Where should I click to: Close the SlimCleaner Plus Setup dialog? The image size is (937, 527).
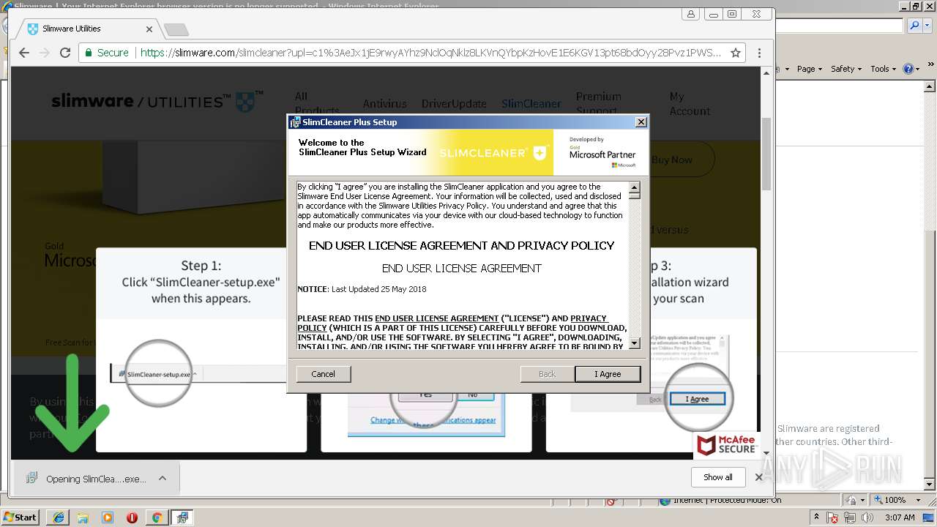tap(641, 122)
